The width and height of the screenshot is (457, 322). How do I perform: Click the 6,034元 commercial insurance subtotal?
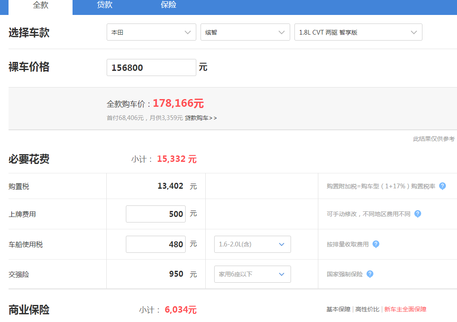click(180, 310)
